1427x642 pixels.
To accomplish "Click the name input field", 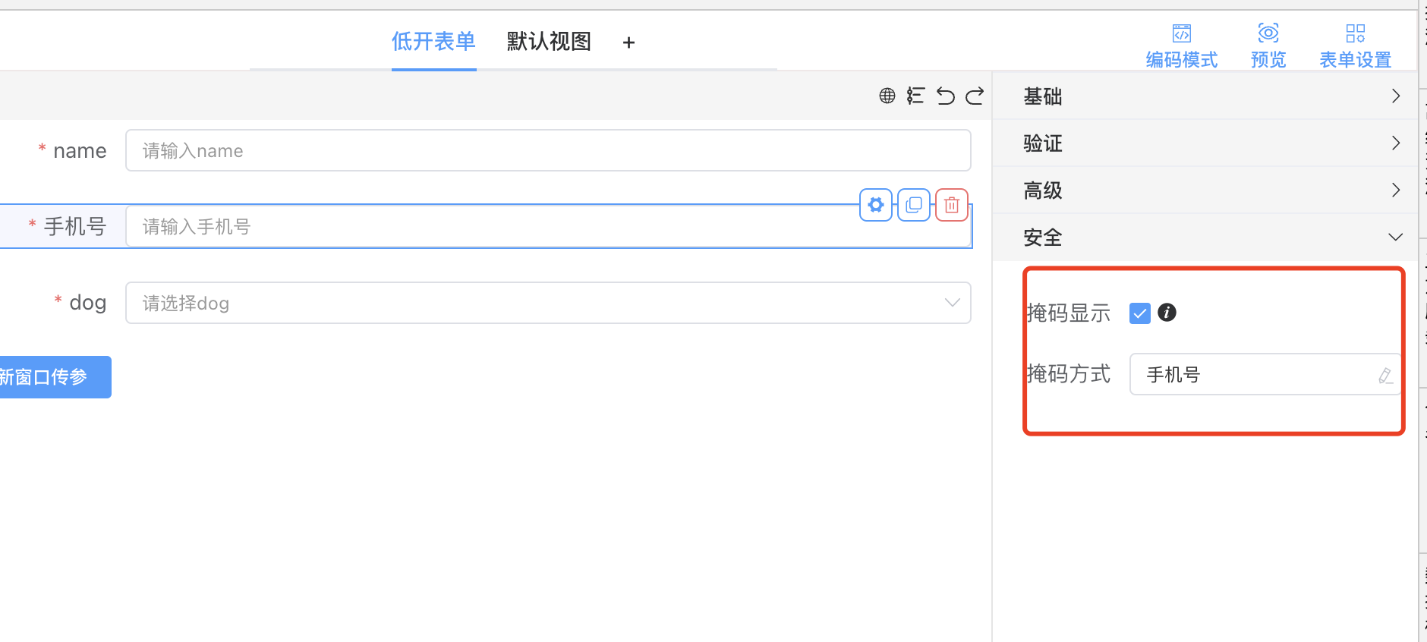I will pos(547,150).
